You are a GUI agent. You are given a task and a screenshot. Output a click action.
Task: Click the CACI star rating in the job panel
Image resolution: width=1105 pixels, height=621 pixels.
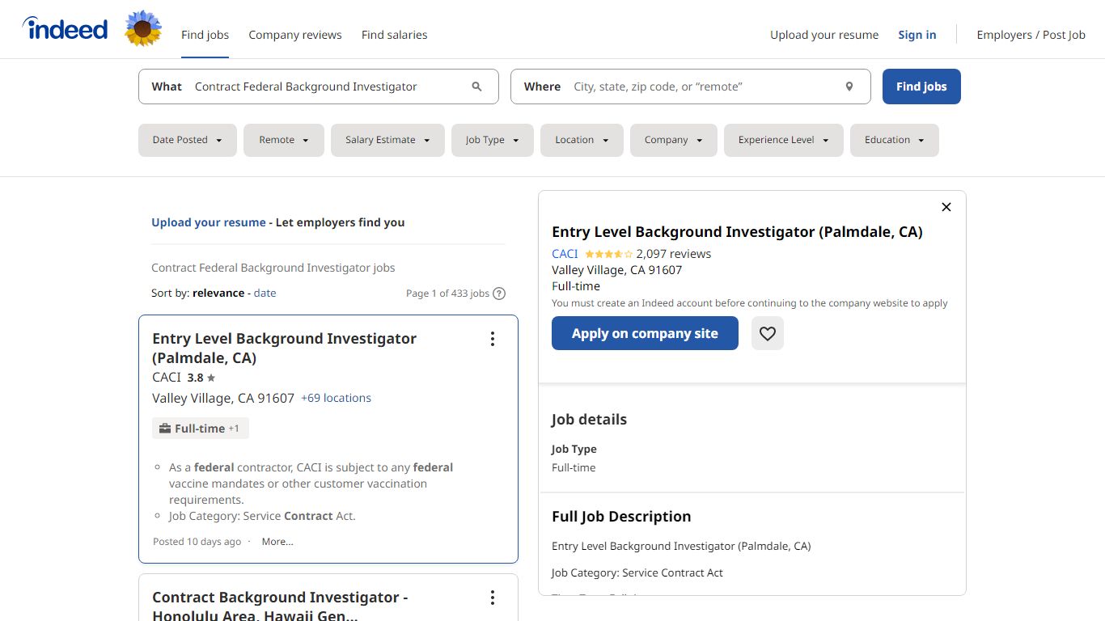pos(608,254)
